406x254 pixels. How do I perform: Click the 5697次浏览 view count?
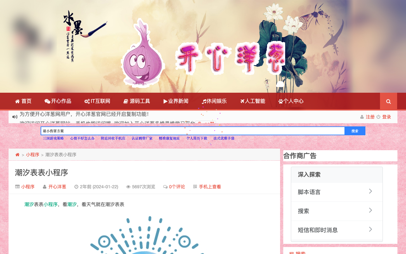point(144,187)
